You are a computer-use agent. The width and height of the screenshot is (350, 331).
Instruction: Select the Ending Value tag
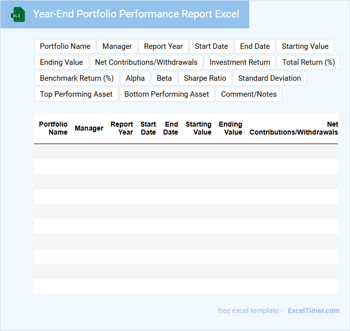[x=61, y=62]
